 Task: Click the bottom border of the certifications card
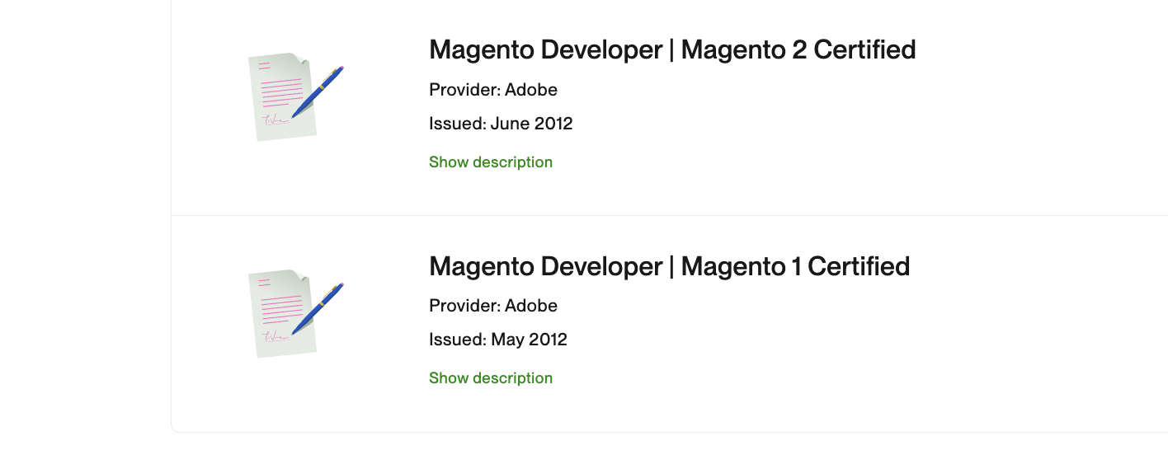pyautogui.click(x=660, y=432)
